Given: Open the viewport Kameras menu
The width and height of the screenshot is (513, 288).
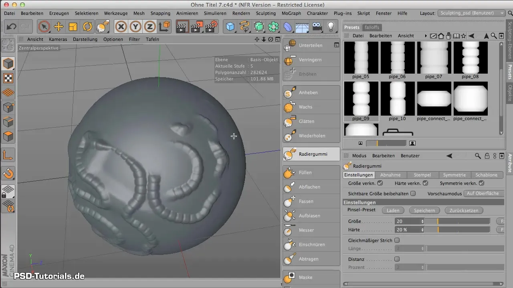Looking at the screenshot, I should 58,39.
